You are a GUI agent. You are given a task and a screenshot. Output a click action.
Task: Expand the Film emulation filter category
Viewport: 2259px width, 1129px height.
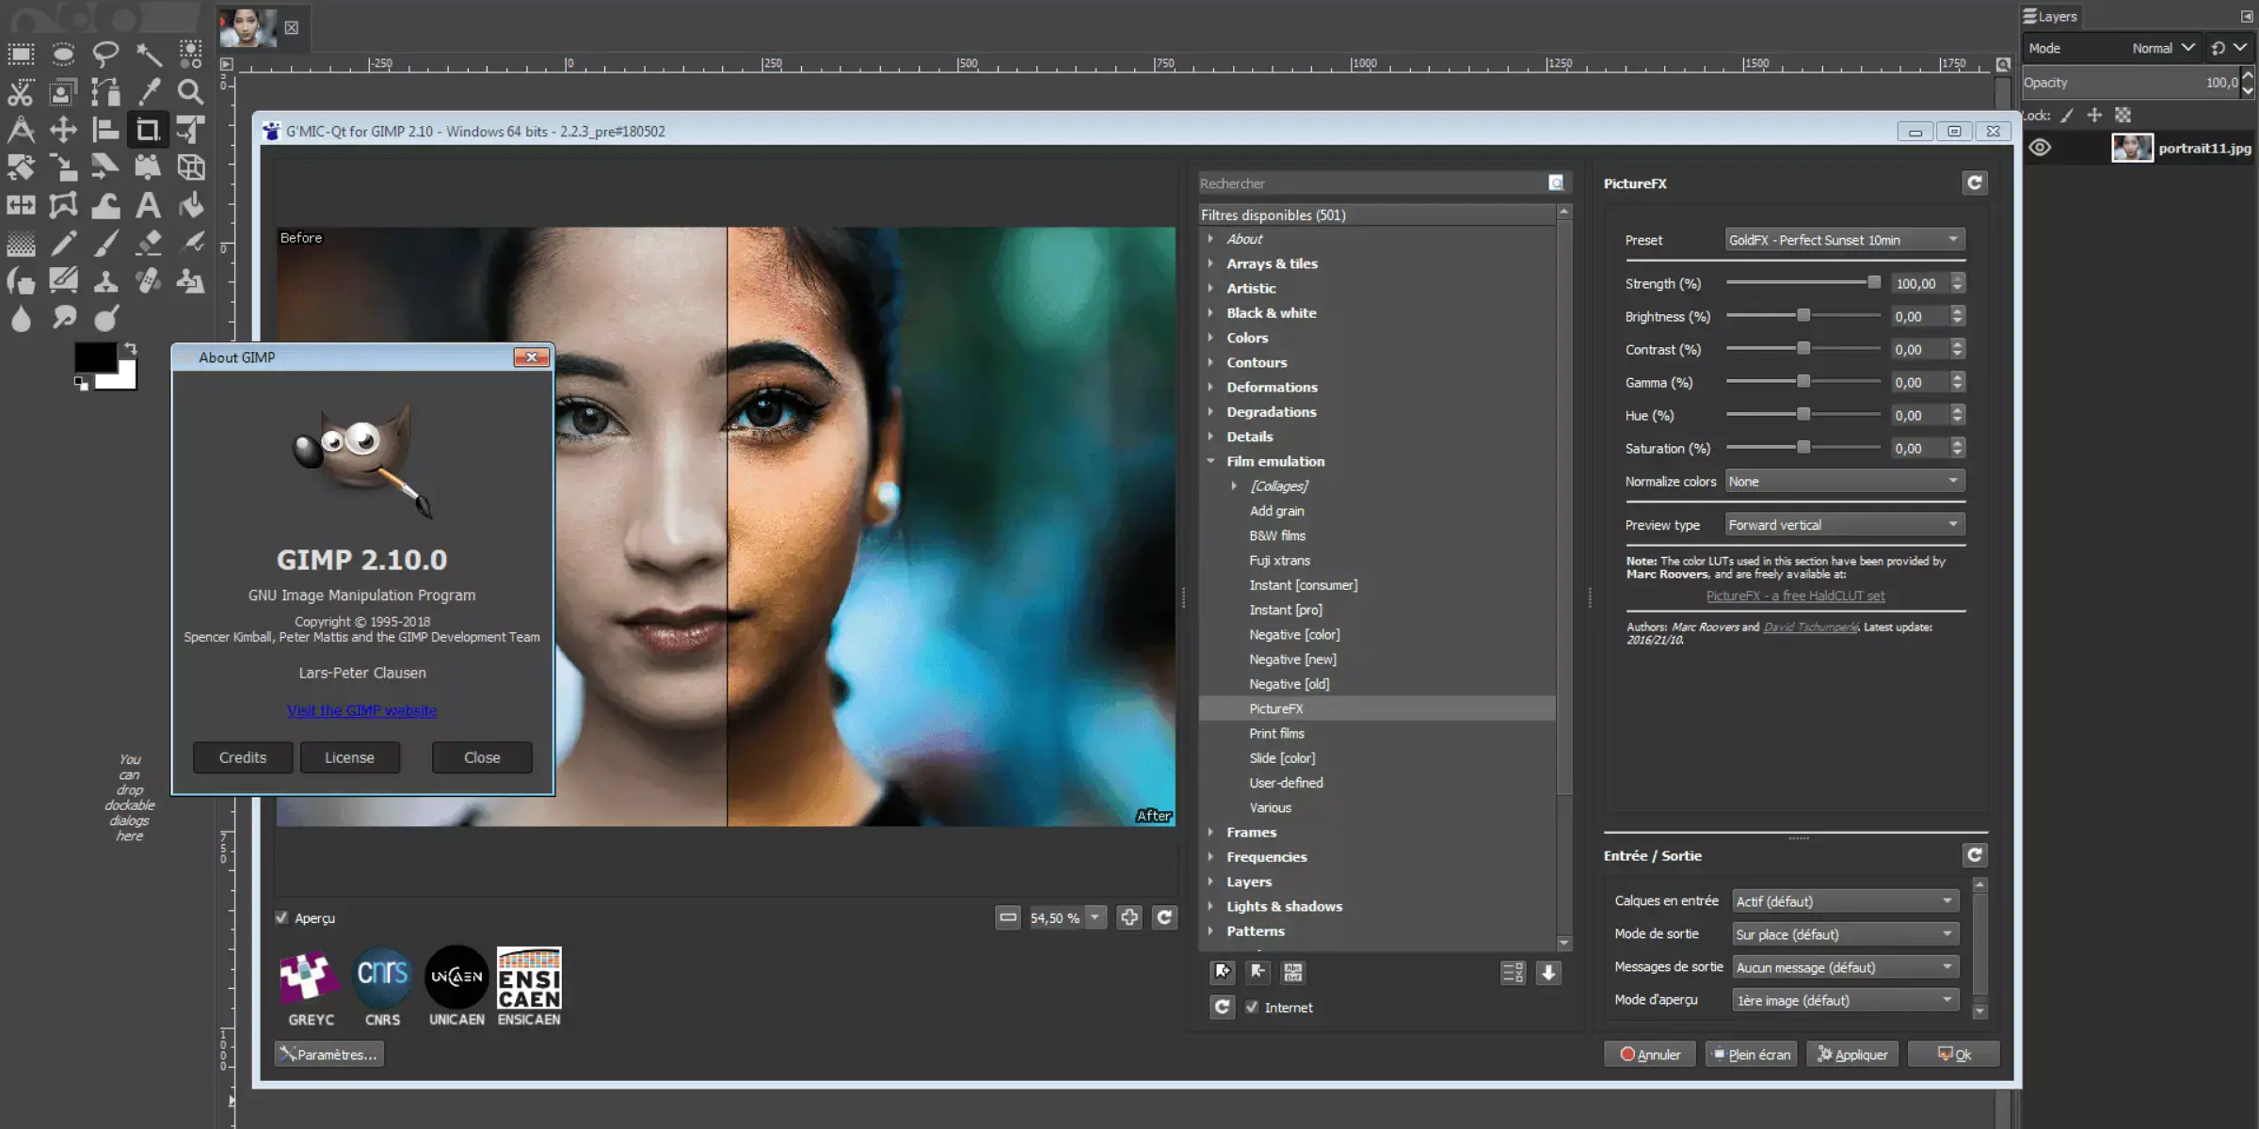[1210, 459]
